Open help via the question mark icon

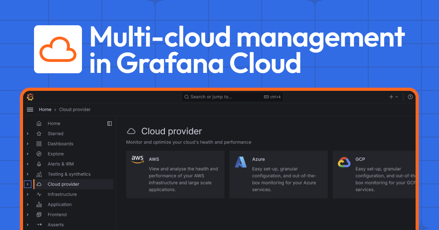(x=410, y=97)
